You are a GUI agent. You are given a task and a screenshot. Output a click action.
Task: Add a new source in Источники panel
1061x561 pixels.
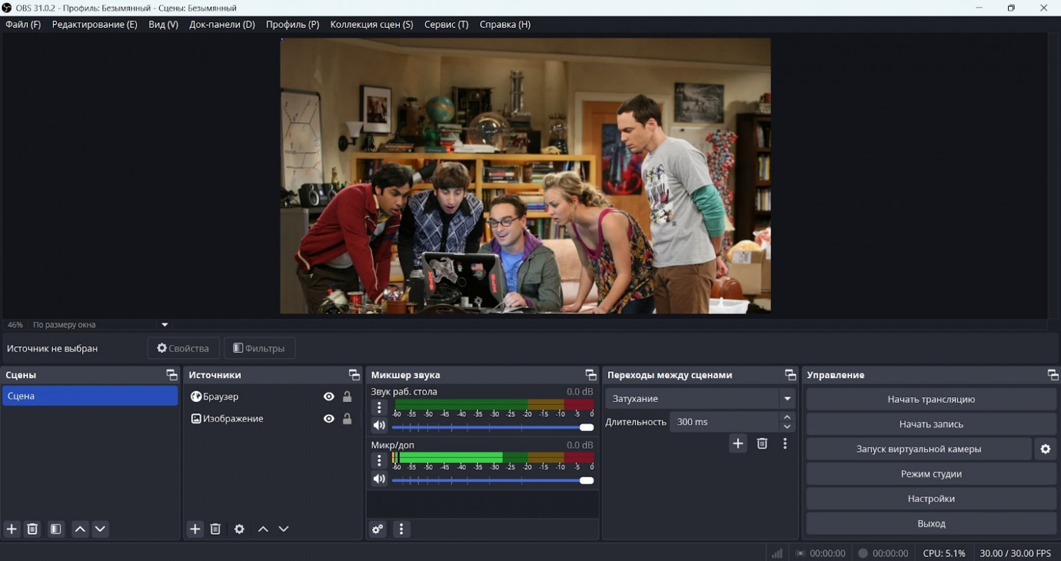pyautogui.click(x=195, y=529)
